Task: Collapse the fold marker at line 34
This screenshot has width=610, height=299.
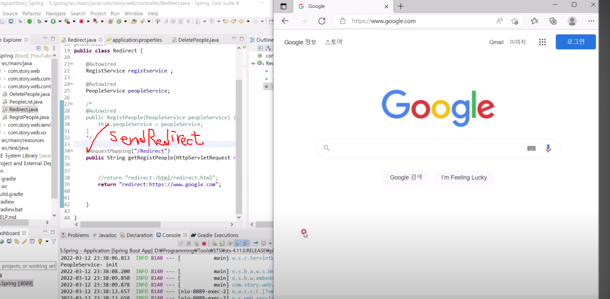Action: [x=71, y=151]
